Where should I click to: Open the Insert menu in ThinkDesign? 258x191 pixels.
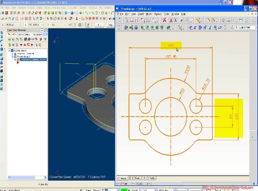141,14
